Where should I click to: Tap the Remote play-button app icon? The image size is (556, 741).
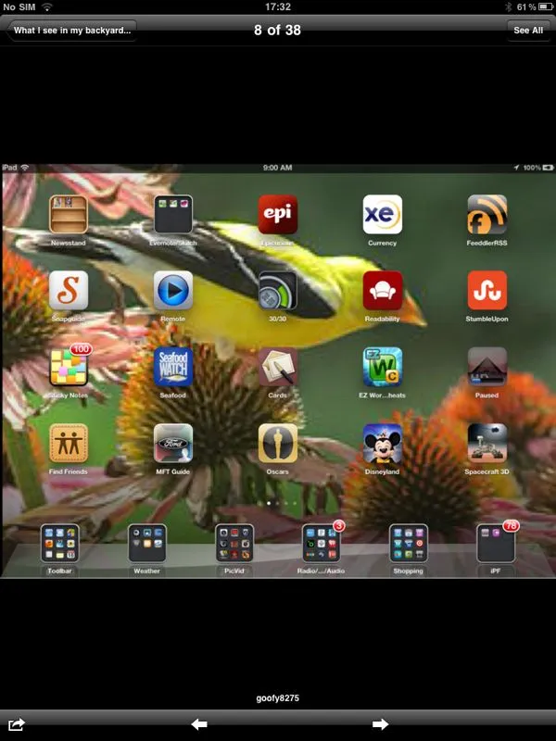(173, 291)
